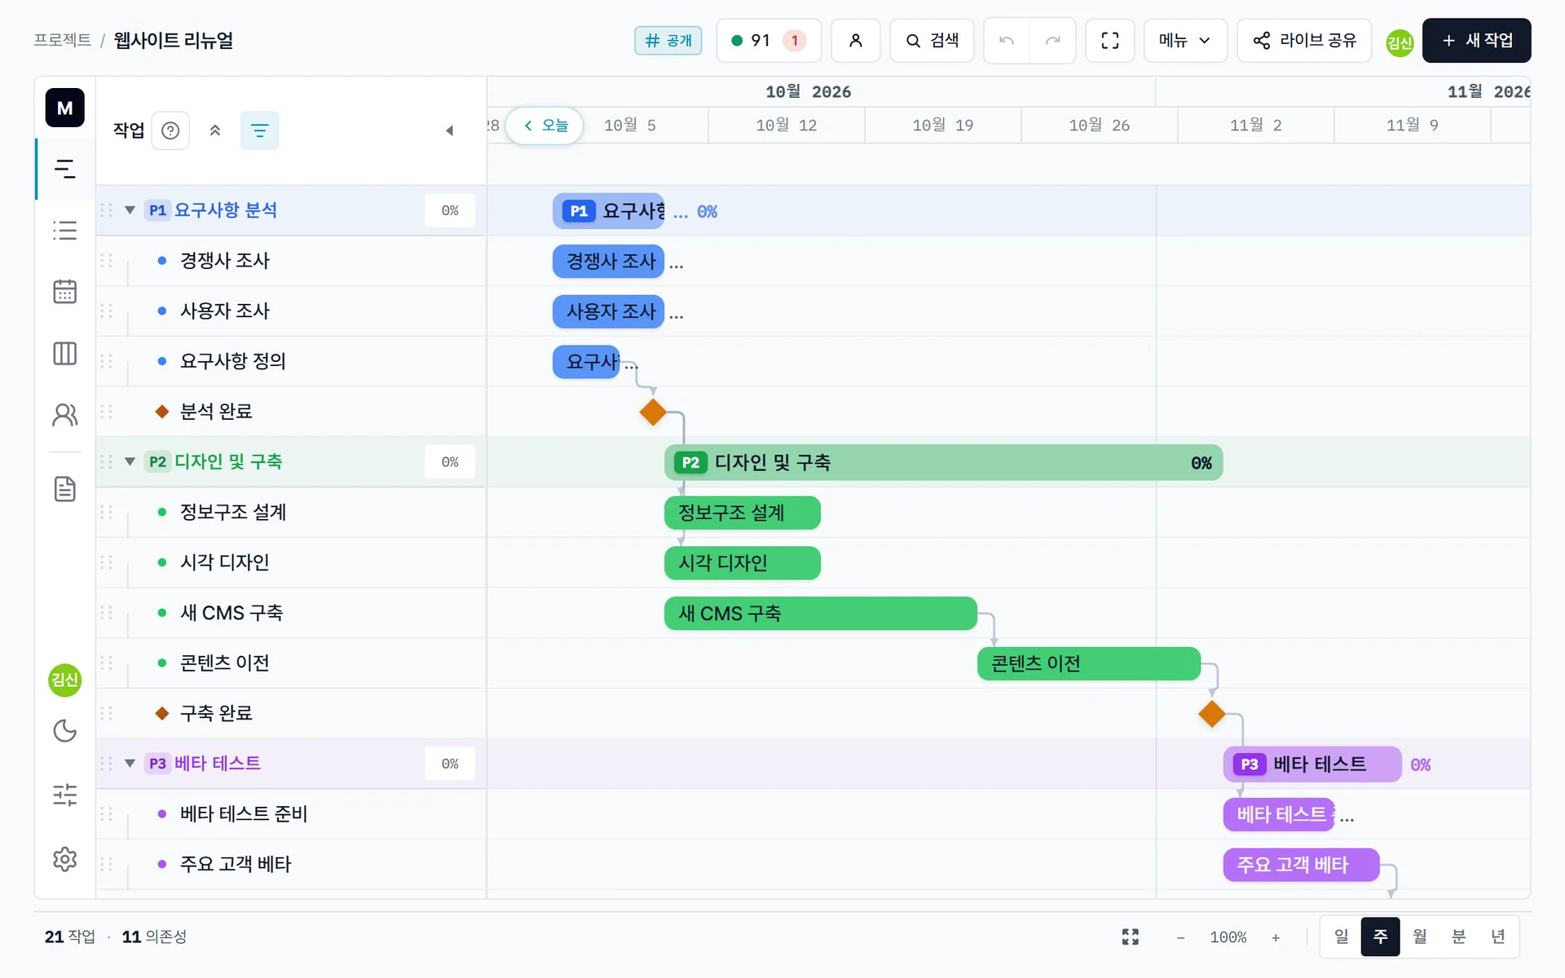Switch timeline scale to 월
Screen dimensions: 1565x978
coord(1419,936)
